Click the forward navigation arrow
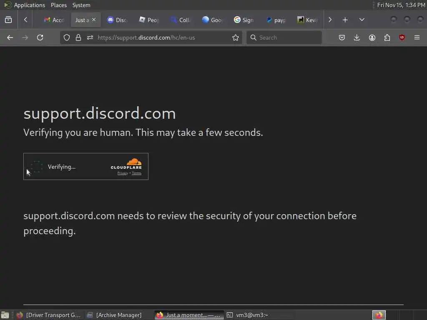 [25, 37]
